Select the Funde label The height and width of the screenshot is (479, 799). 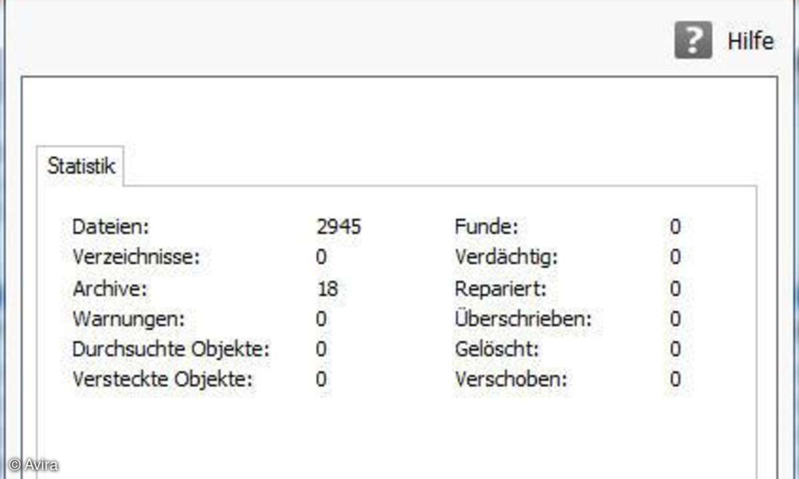click(486, 227)
